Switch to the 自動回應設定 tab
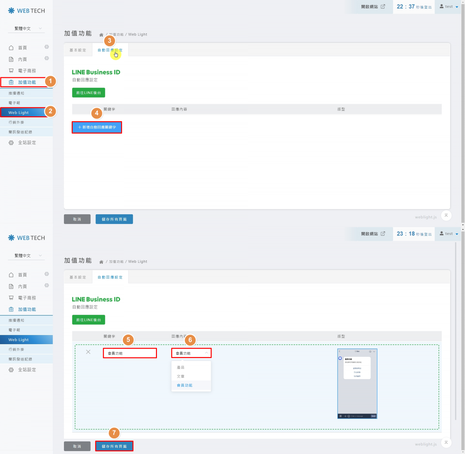 [110, 50]
